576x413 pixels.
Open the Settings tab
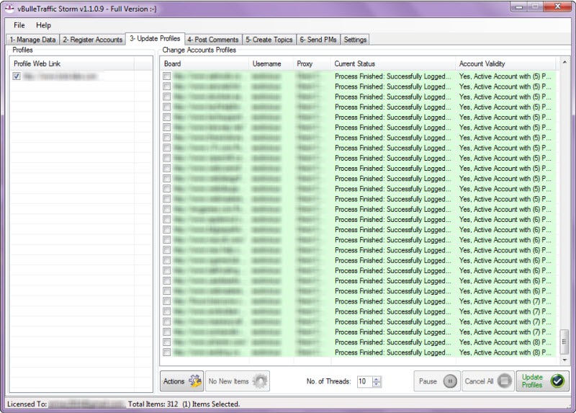coord(355,40)
